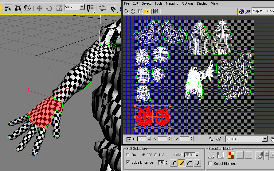
Task: Click the small plus brush size button
Action: click(x=267, y=154)
